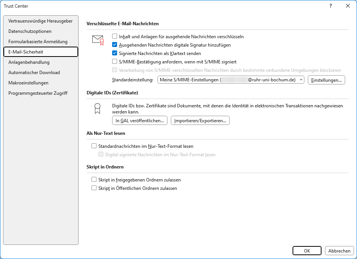The image size is (357, 259).
Task: Click the digital ID certificate ribbon icon
Action: tap(97, 108)
